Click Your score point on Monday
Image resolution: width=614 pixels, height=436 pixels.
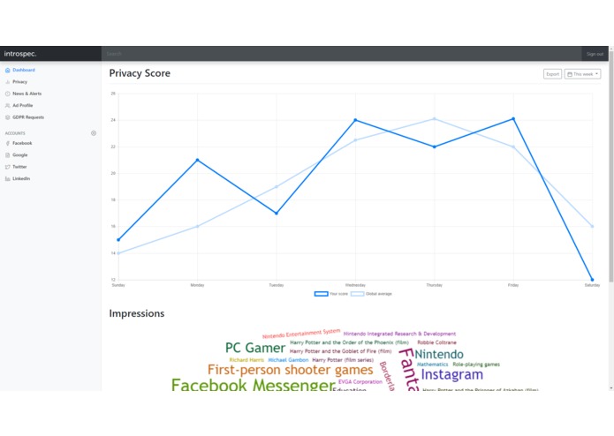(197, 160)
